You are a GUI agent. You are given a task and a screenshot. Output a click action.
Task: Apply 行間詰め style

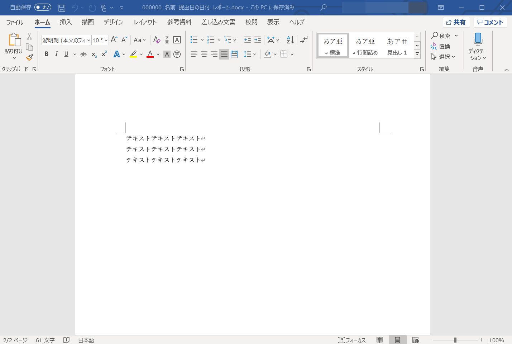tap(365, 46)
